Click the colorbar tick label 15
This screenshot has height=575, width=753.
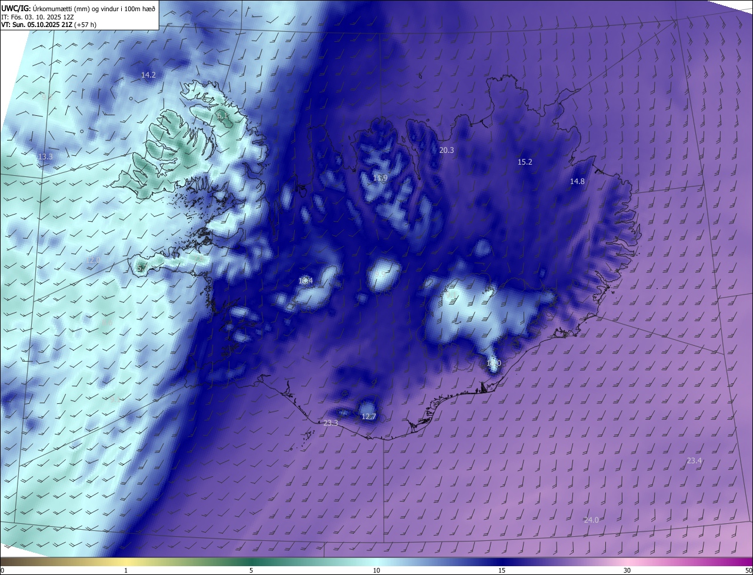pyautogui.click(x=502, y=570)
